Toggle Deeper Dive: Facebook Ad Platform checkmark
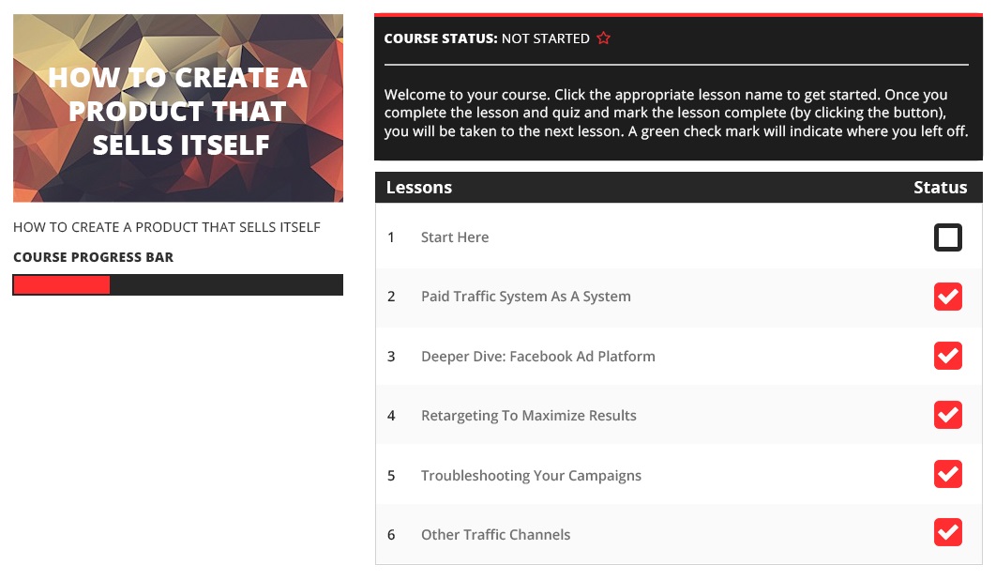Screen dimensions: 996x580 pyautogui.click(x=947, y=357)
